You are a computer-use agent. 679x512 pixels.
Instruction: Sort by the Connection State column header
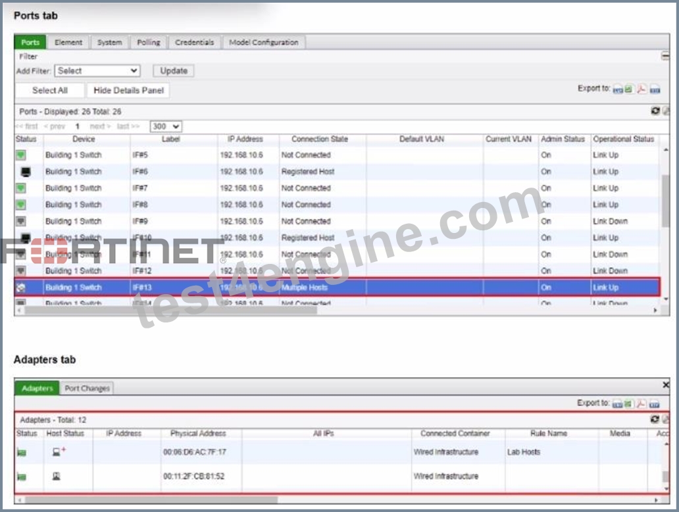[320, 139]
